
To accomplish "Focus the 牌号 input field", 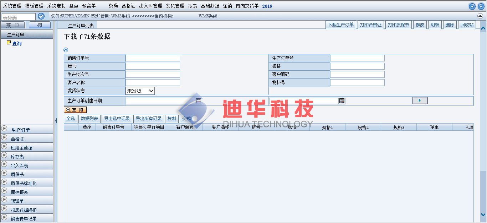I will 153,66.
